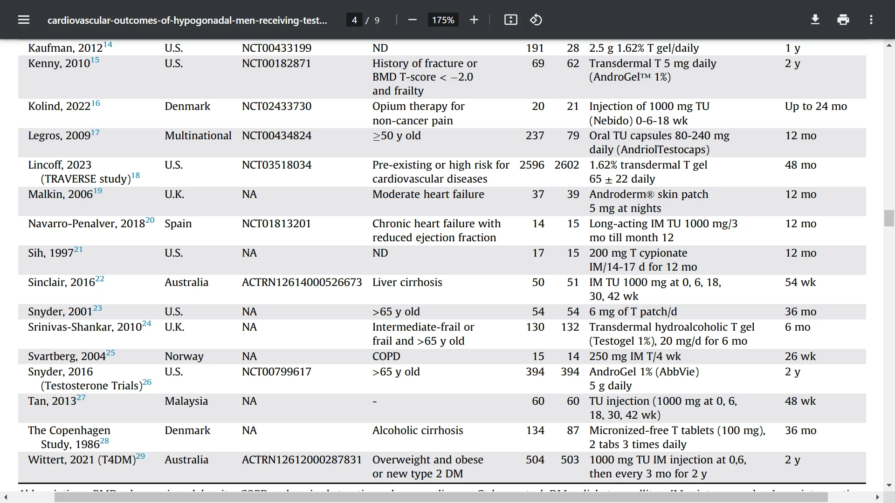Click sample size value 2596
The height and width of the screenshot is (503, 895).
[x=532, y=165]
